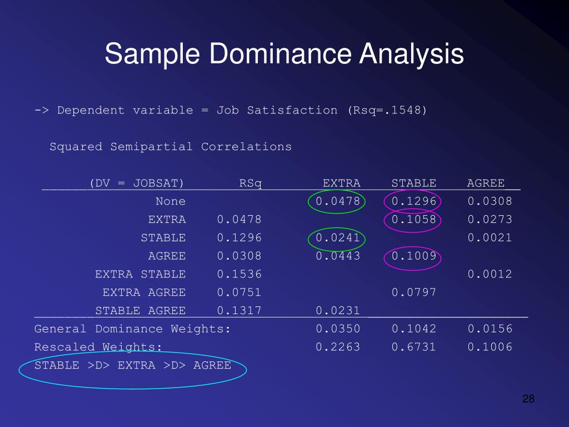Click the rescaled weight 0.2263
Image resolution: width=569 pixels, height=427 pixels.
(x=338, y=347)
